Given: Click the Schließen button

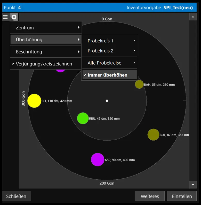Looking at the screenshot, I should pyautogui.click(x=16, y=196).
